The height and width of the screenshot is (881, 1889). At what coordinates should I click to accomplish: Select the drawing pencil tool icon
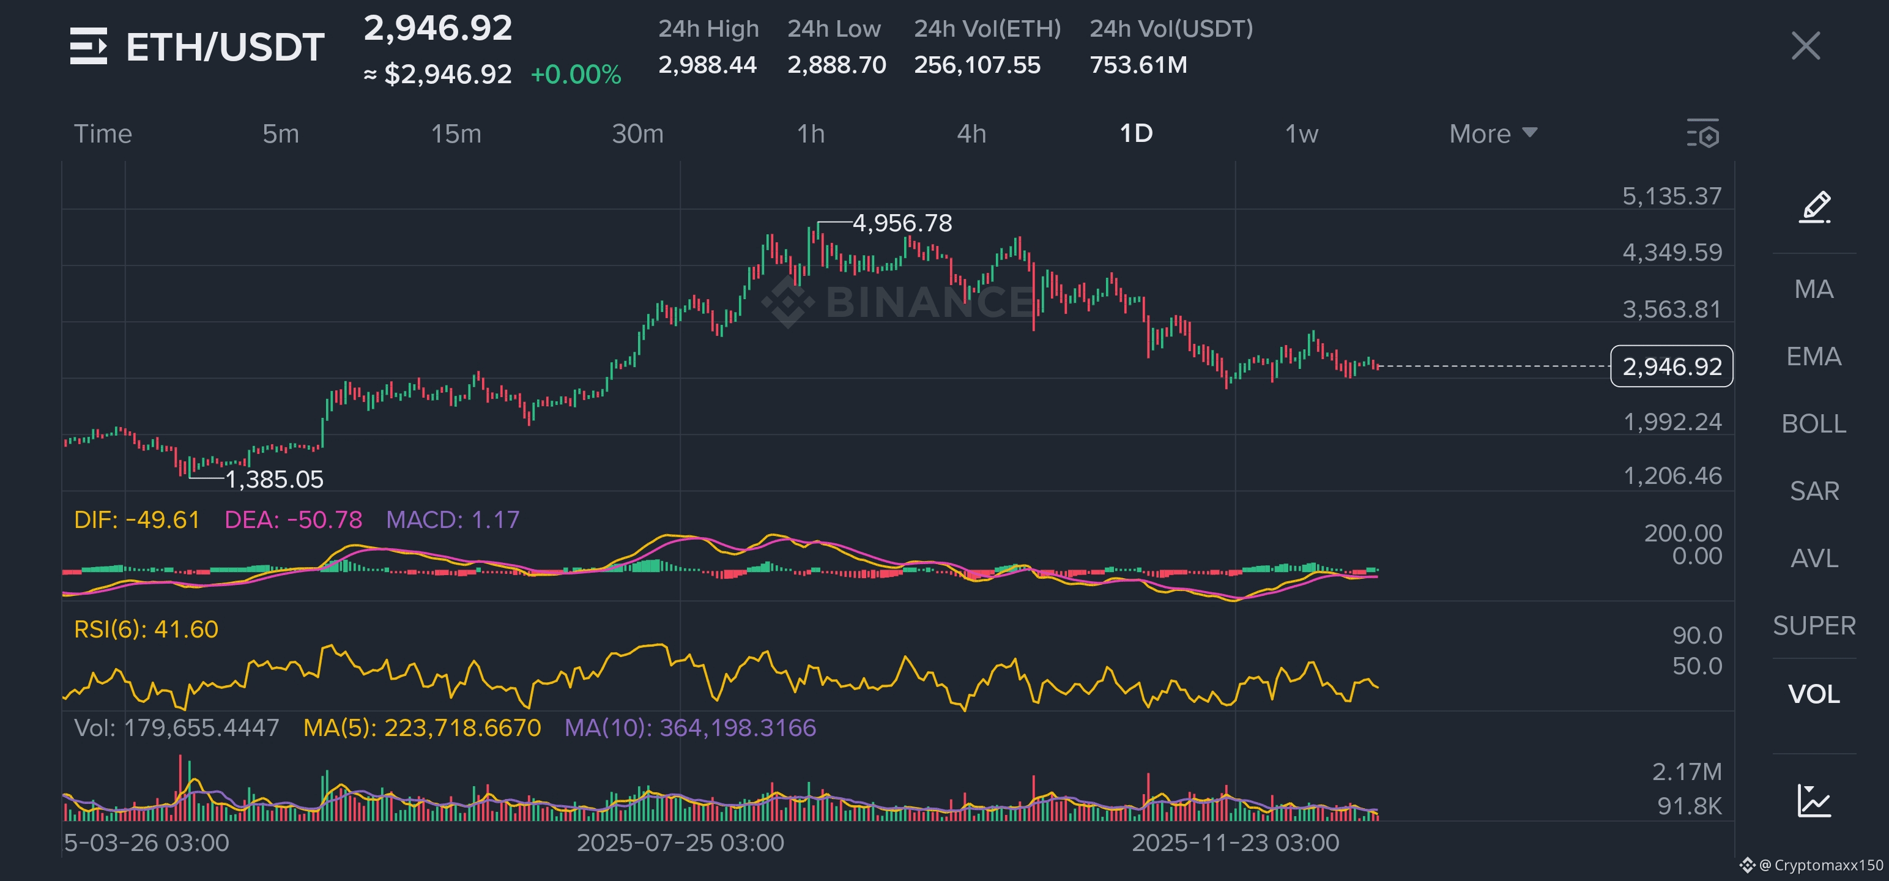[x=1814, y=207]
